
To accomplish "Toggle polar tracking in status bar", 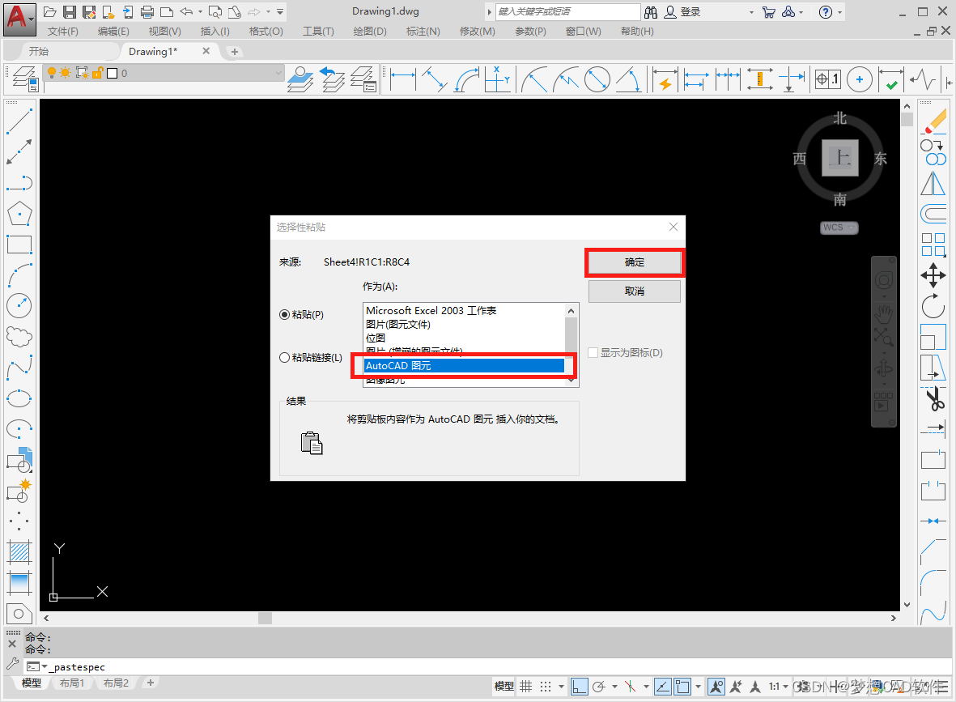I will point(599,686).
